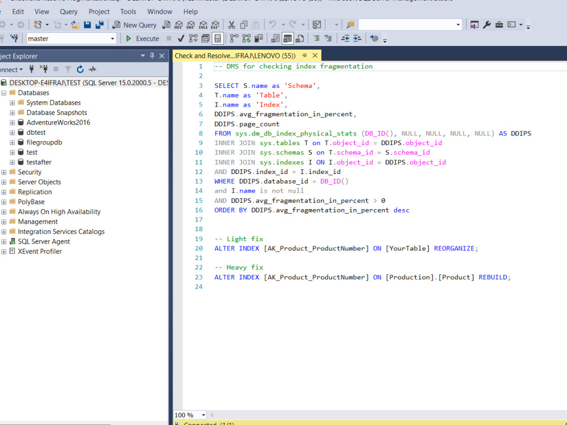567x425 pixels.
Task: Decrease the line indent
Action: pyautogui.click(x=345, y=39)
